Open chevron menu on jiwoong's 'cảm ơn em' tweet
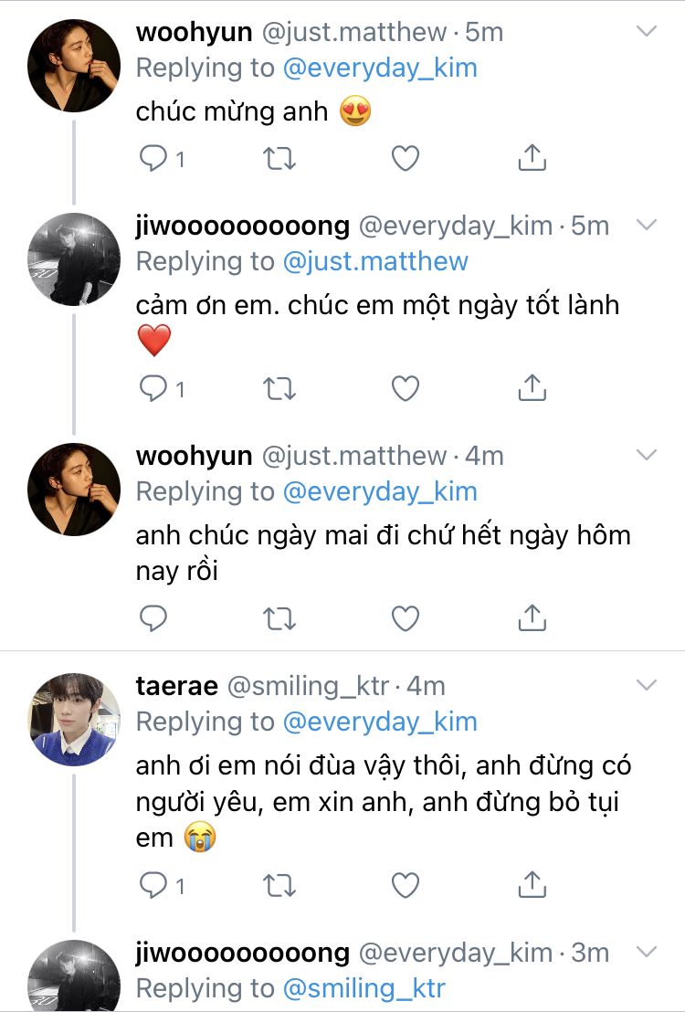The width and height of the screenshot is (685, 1012). (x=647, y=225)
